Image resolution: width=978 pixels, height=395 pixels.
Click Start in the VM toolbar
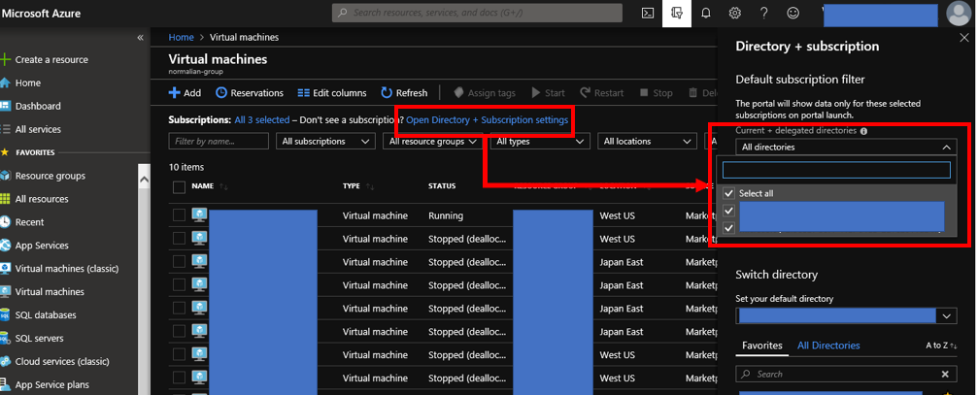(549, 93)
